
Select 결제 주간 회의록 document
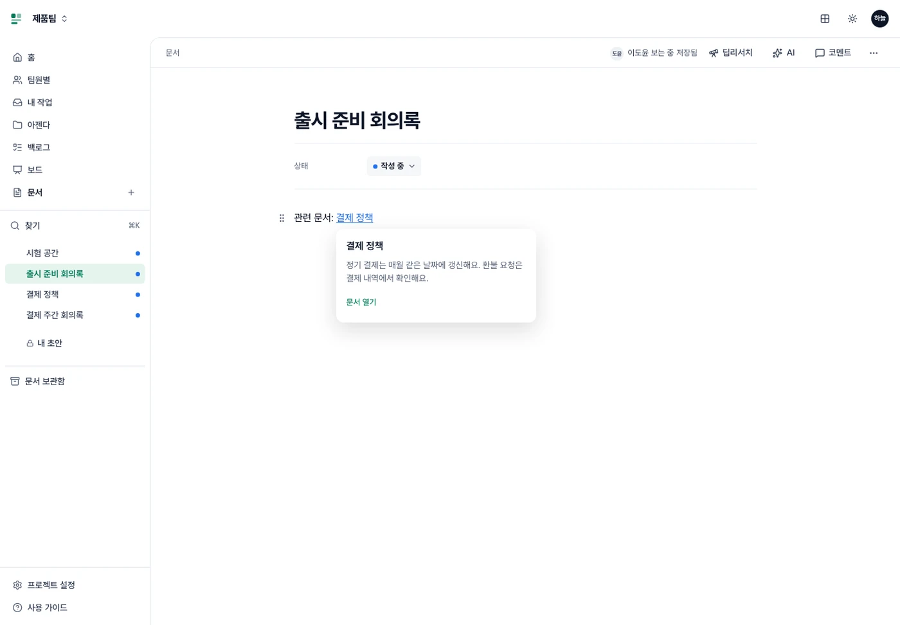(75, 315)
